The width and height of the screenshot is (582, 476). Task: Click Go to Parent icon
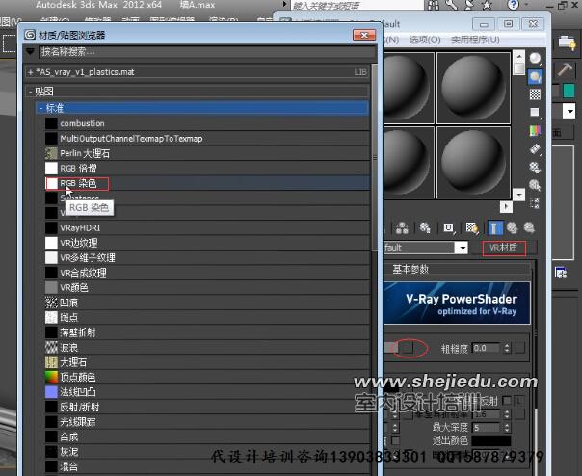click(513, 227)
